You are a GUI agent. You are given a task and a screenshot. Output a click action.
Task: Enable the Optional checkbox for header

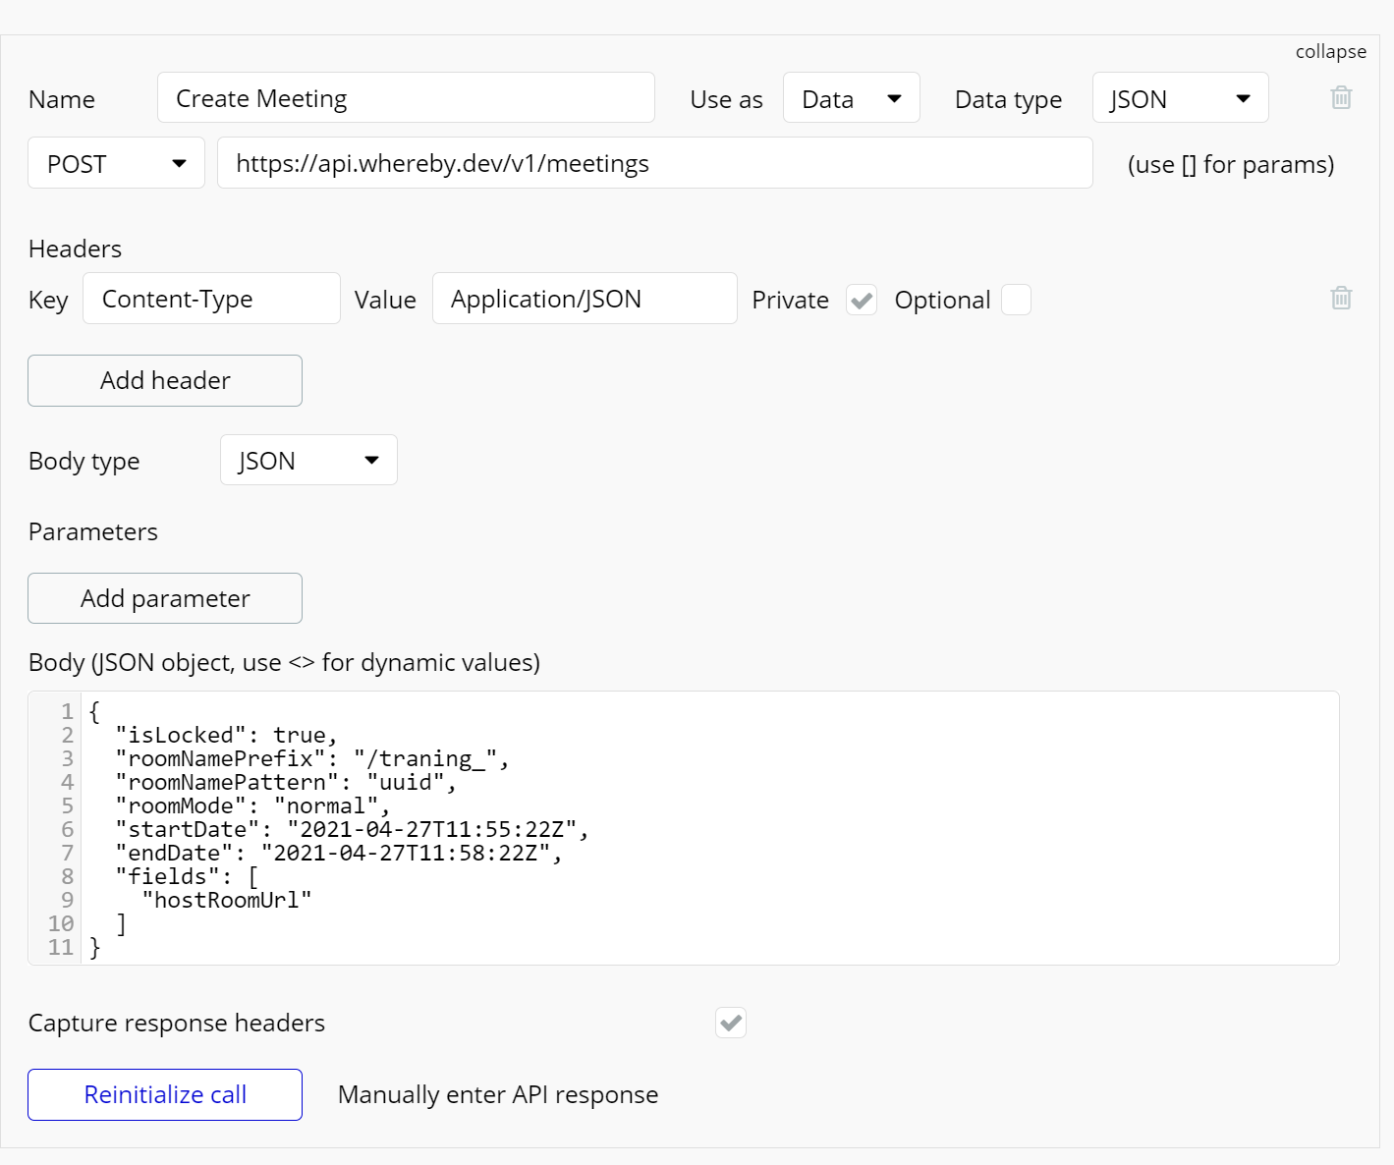coord(1016,300)
